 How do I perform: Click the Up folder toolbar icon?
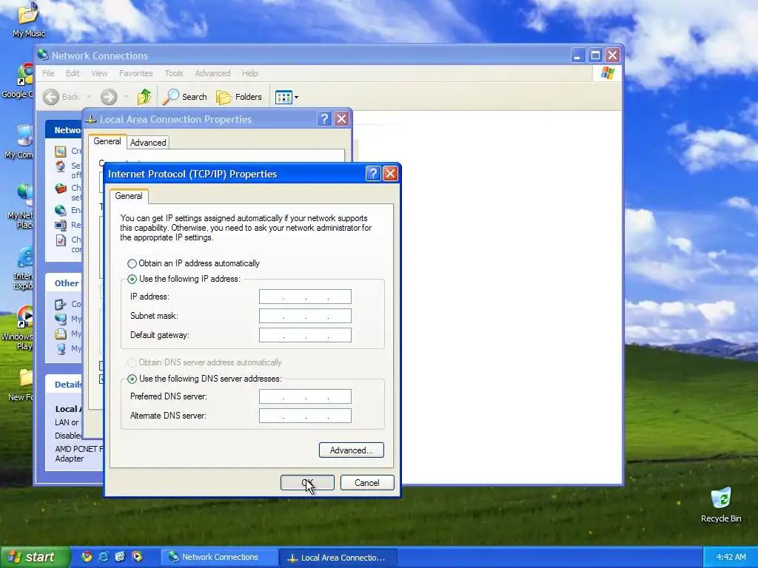[144, 97]
